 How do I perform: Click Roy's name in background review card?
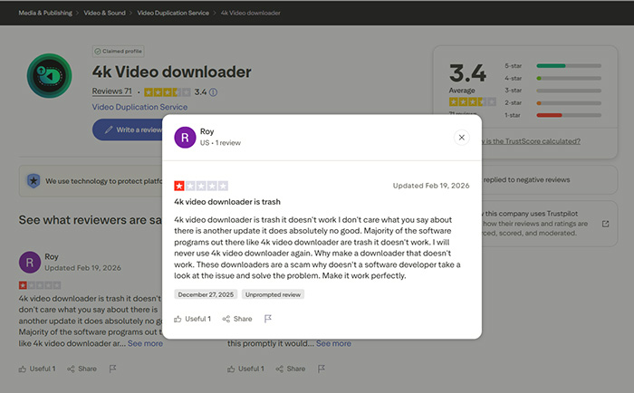point(52,257)
